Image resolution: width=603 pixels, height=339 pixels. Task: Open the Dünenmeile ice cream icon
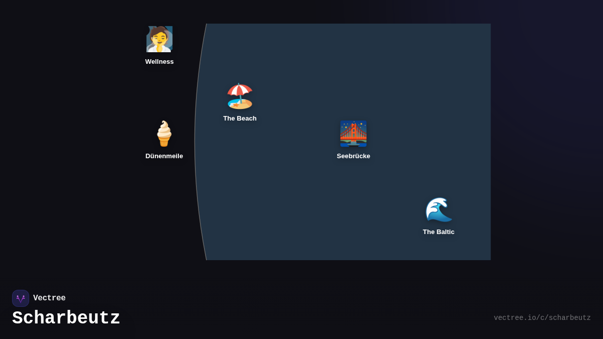164,134
